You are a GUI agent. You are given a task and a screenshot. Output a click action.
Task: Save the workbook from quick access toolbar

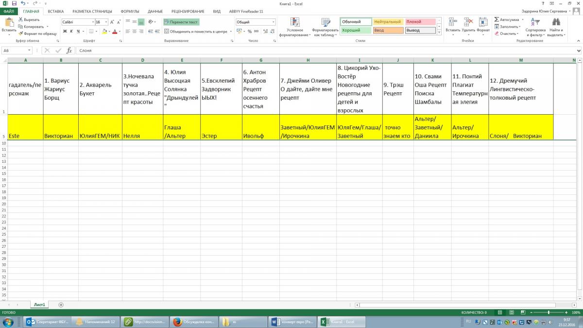pos(14,3)
